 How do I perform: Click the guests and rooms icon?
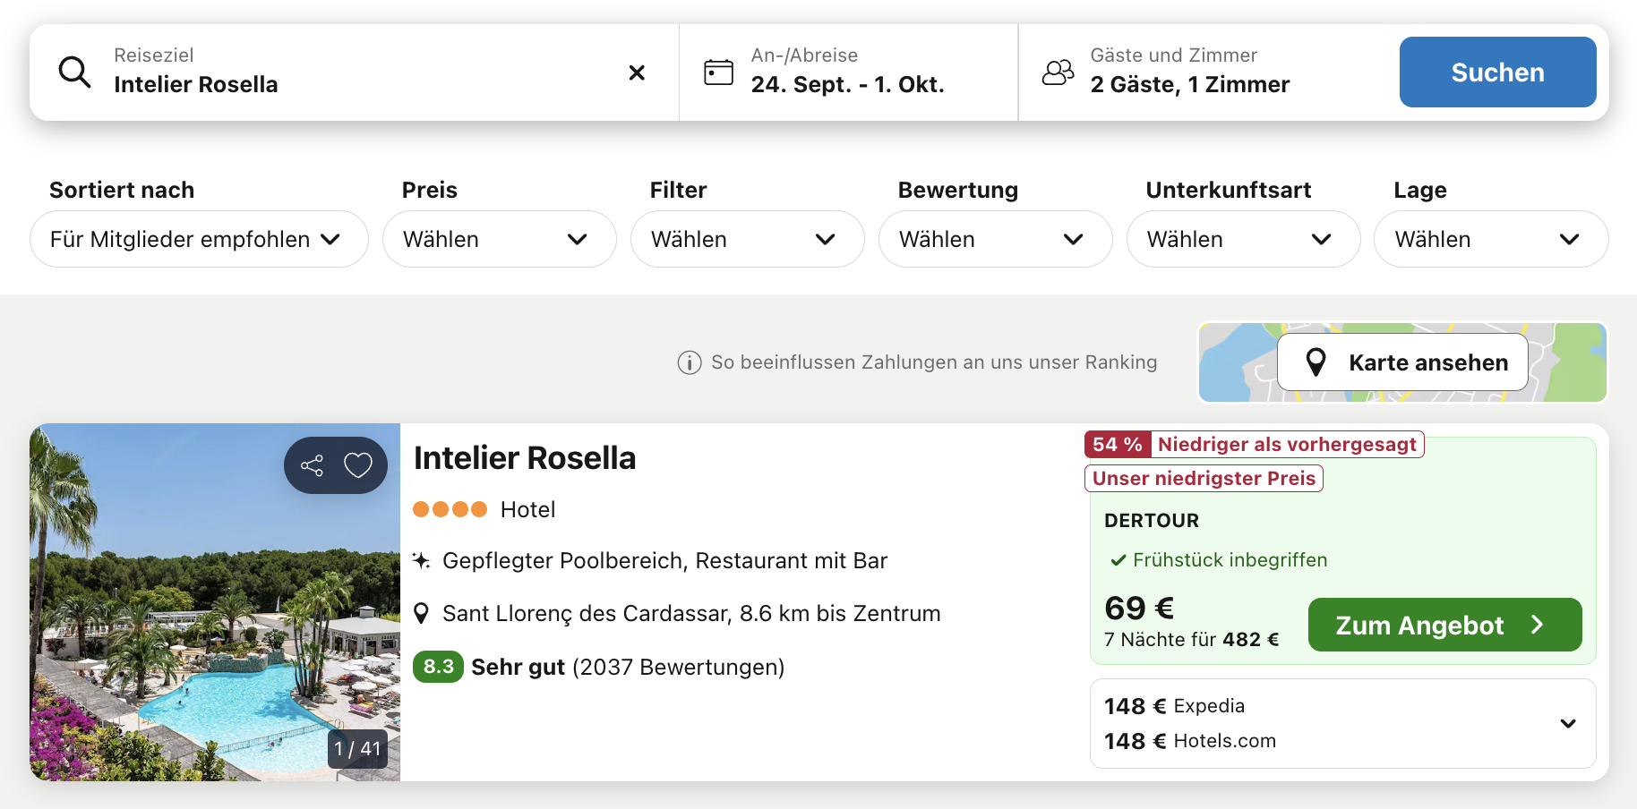(1058, 72)
